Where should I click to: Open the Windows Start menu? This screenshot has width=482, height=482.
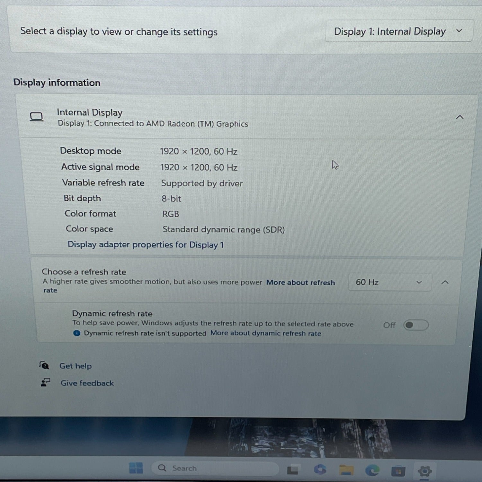tap(136, 468)
